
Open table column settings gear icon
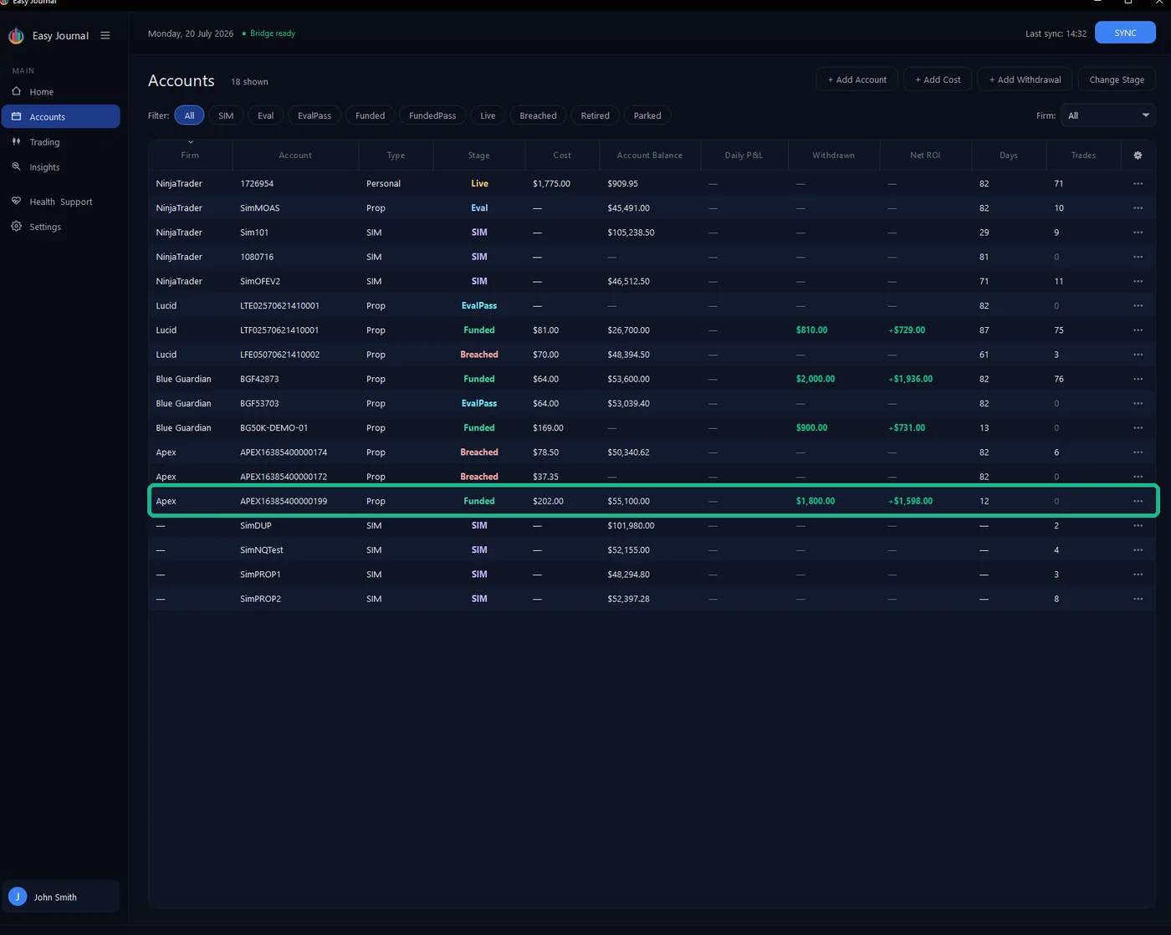(1138, 156)
